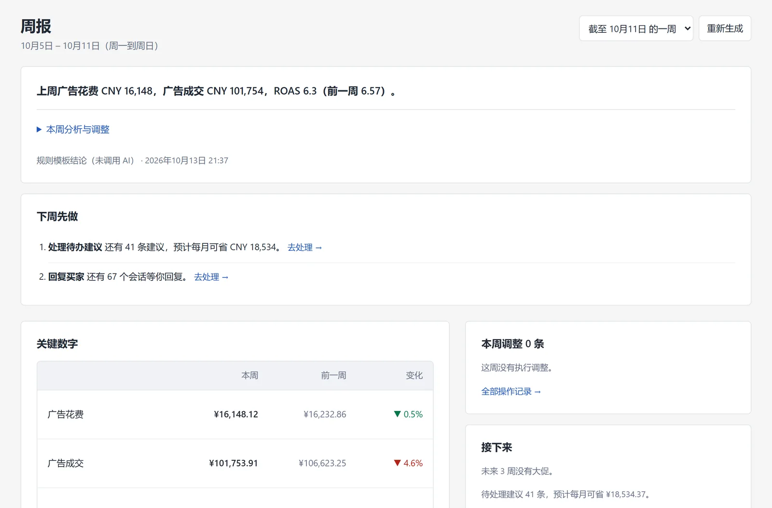Click the 下周先做 heading
The width and height of the screenshot is (772, 508).
[x=57, y=217]
